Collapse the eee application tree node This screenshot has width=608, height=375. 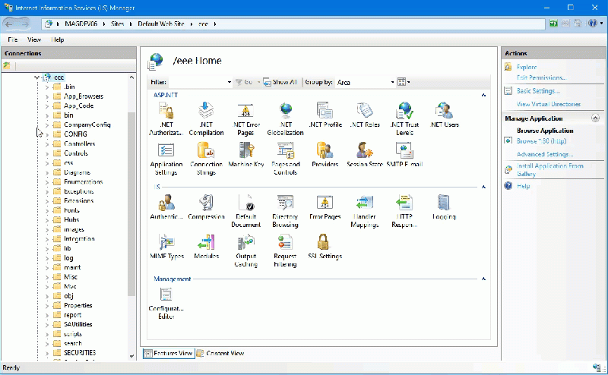[36, 77]
